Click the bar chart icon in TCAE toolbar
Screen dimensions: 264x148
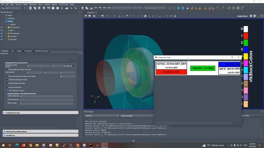pos(67,8)
